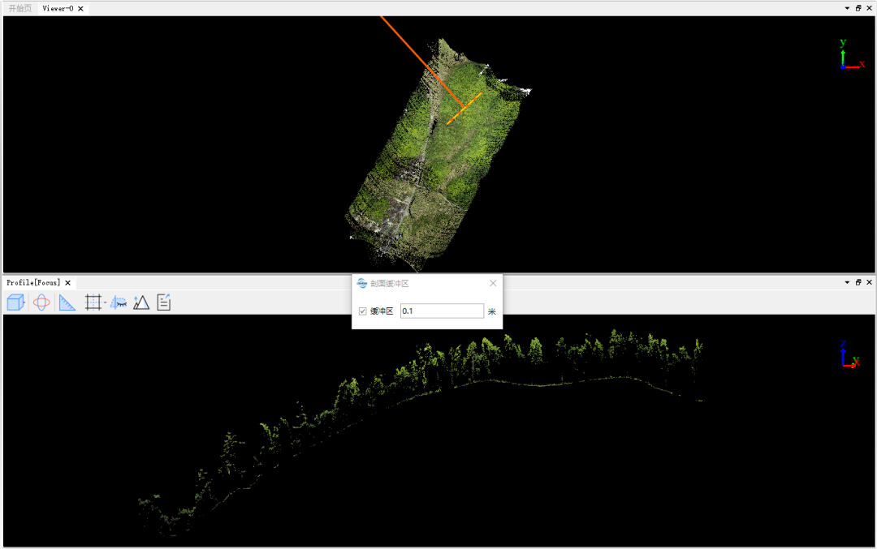Click the 米 unit label
The height and width of the screenshot is (549, 877).
point(491,311)
